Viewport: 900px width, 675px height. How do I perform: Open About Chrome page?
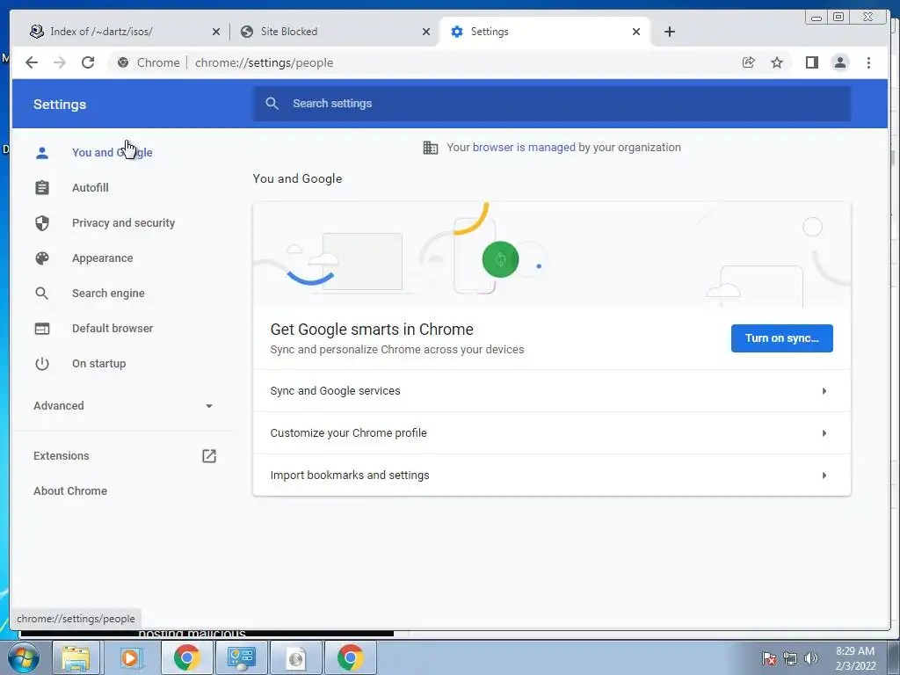tap(70, 490)
